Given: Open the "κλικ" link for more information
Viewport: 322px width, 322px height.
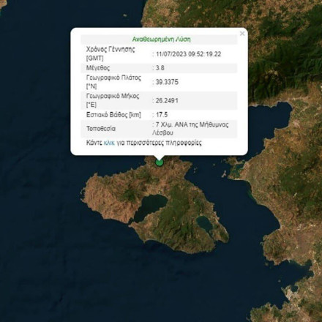Looking at the screenshot, I should (109, 143).
